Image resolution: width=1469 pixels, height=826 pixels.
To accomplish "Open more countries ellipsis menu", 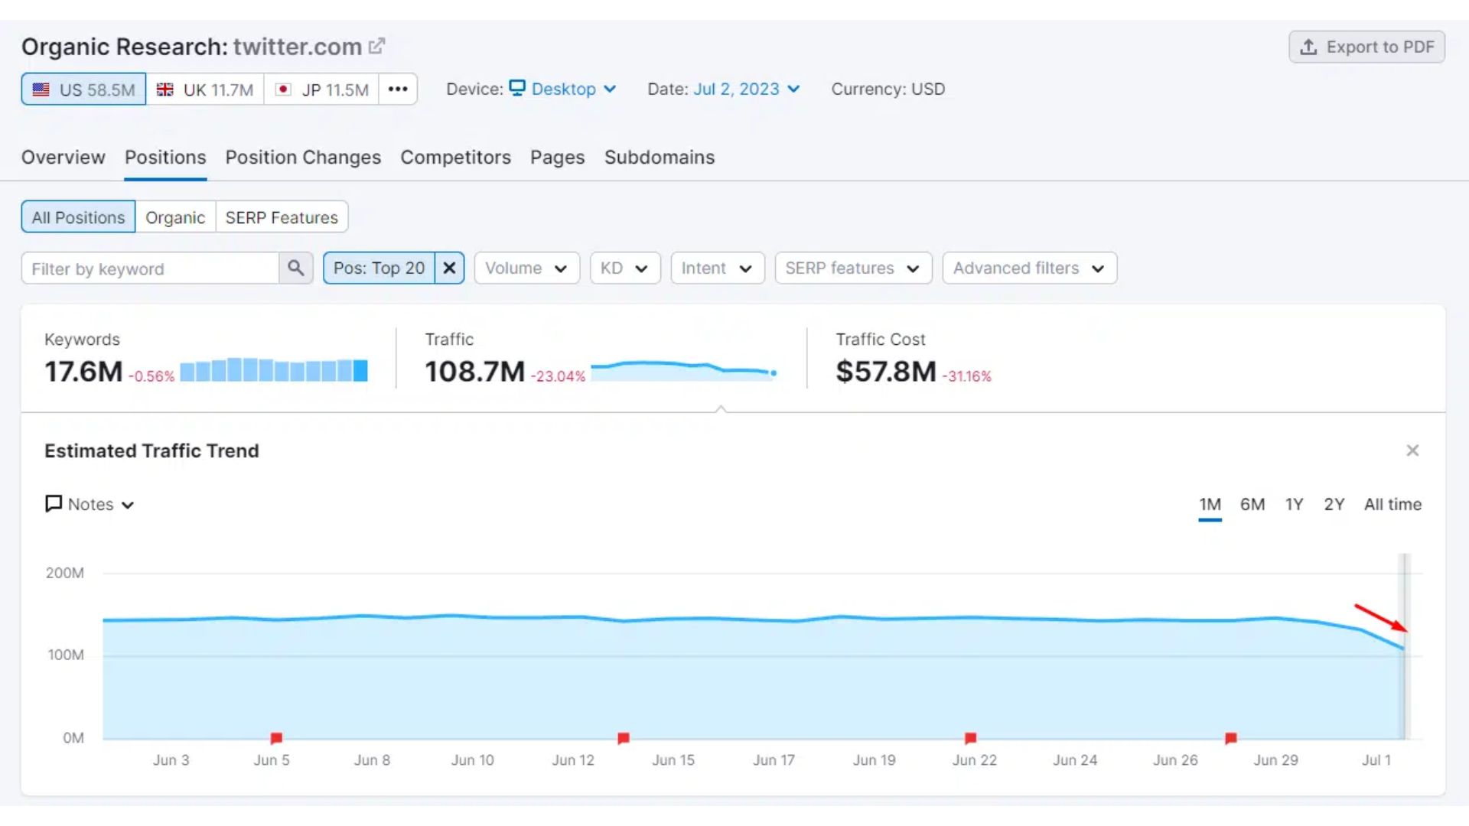I will [397, 89].
